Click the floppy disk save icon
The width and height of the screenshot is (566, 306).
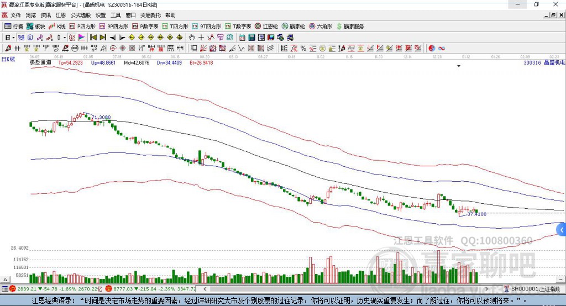click(x=271, y=38)
